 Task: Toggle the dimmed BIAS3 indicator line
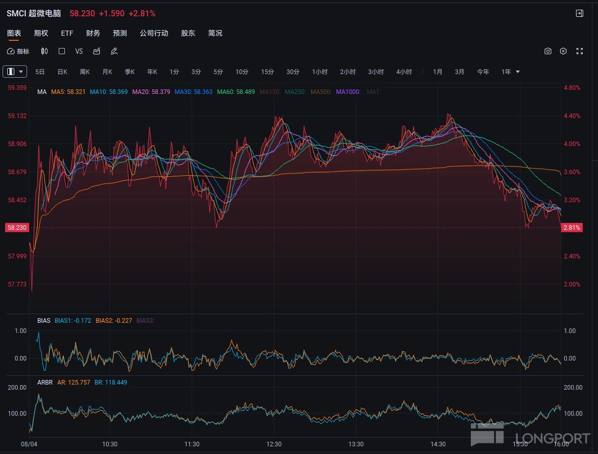point(146,321)
